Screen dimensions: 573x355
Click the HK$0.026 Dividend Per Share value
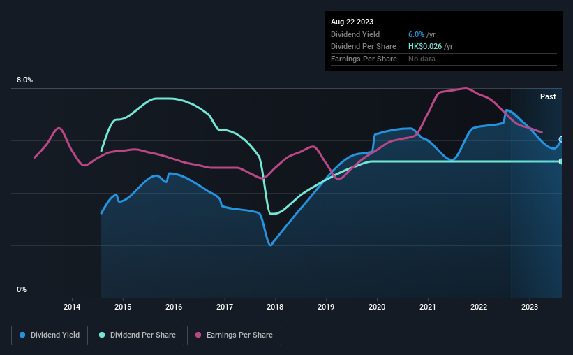[x=425, y=47]
